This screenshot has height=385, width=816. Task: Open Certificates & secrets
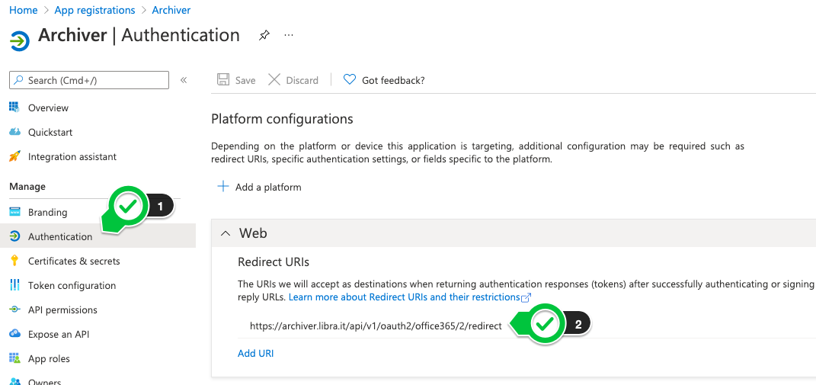click(x=74, y=261)
